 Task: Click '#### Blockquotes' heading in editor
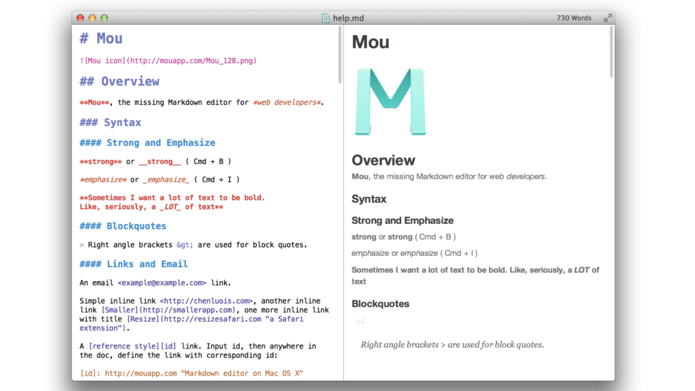pyautogui.click(x=123, y=226)
